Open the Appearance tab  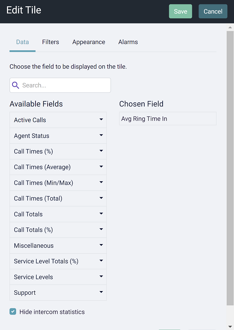[x=89, y=42]
